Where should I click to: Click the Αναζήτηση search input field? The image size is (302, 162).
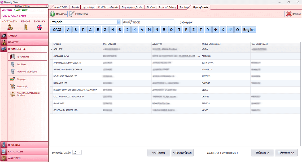pyautogui.click(x=148, y=22)
